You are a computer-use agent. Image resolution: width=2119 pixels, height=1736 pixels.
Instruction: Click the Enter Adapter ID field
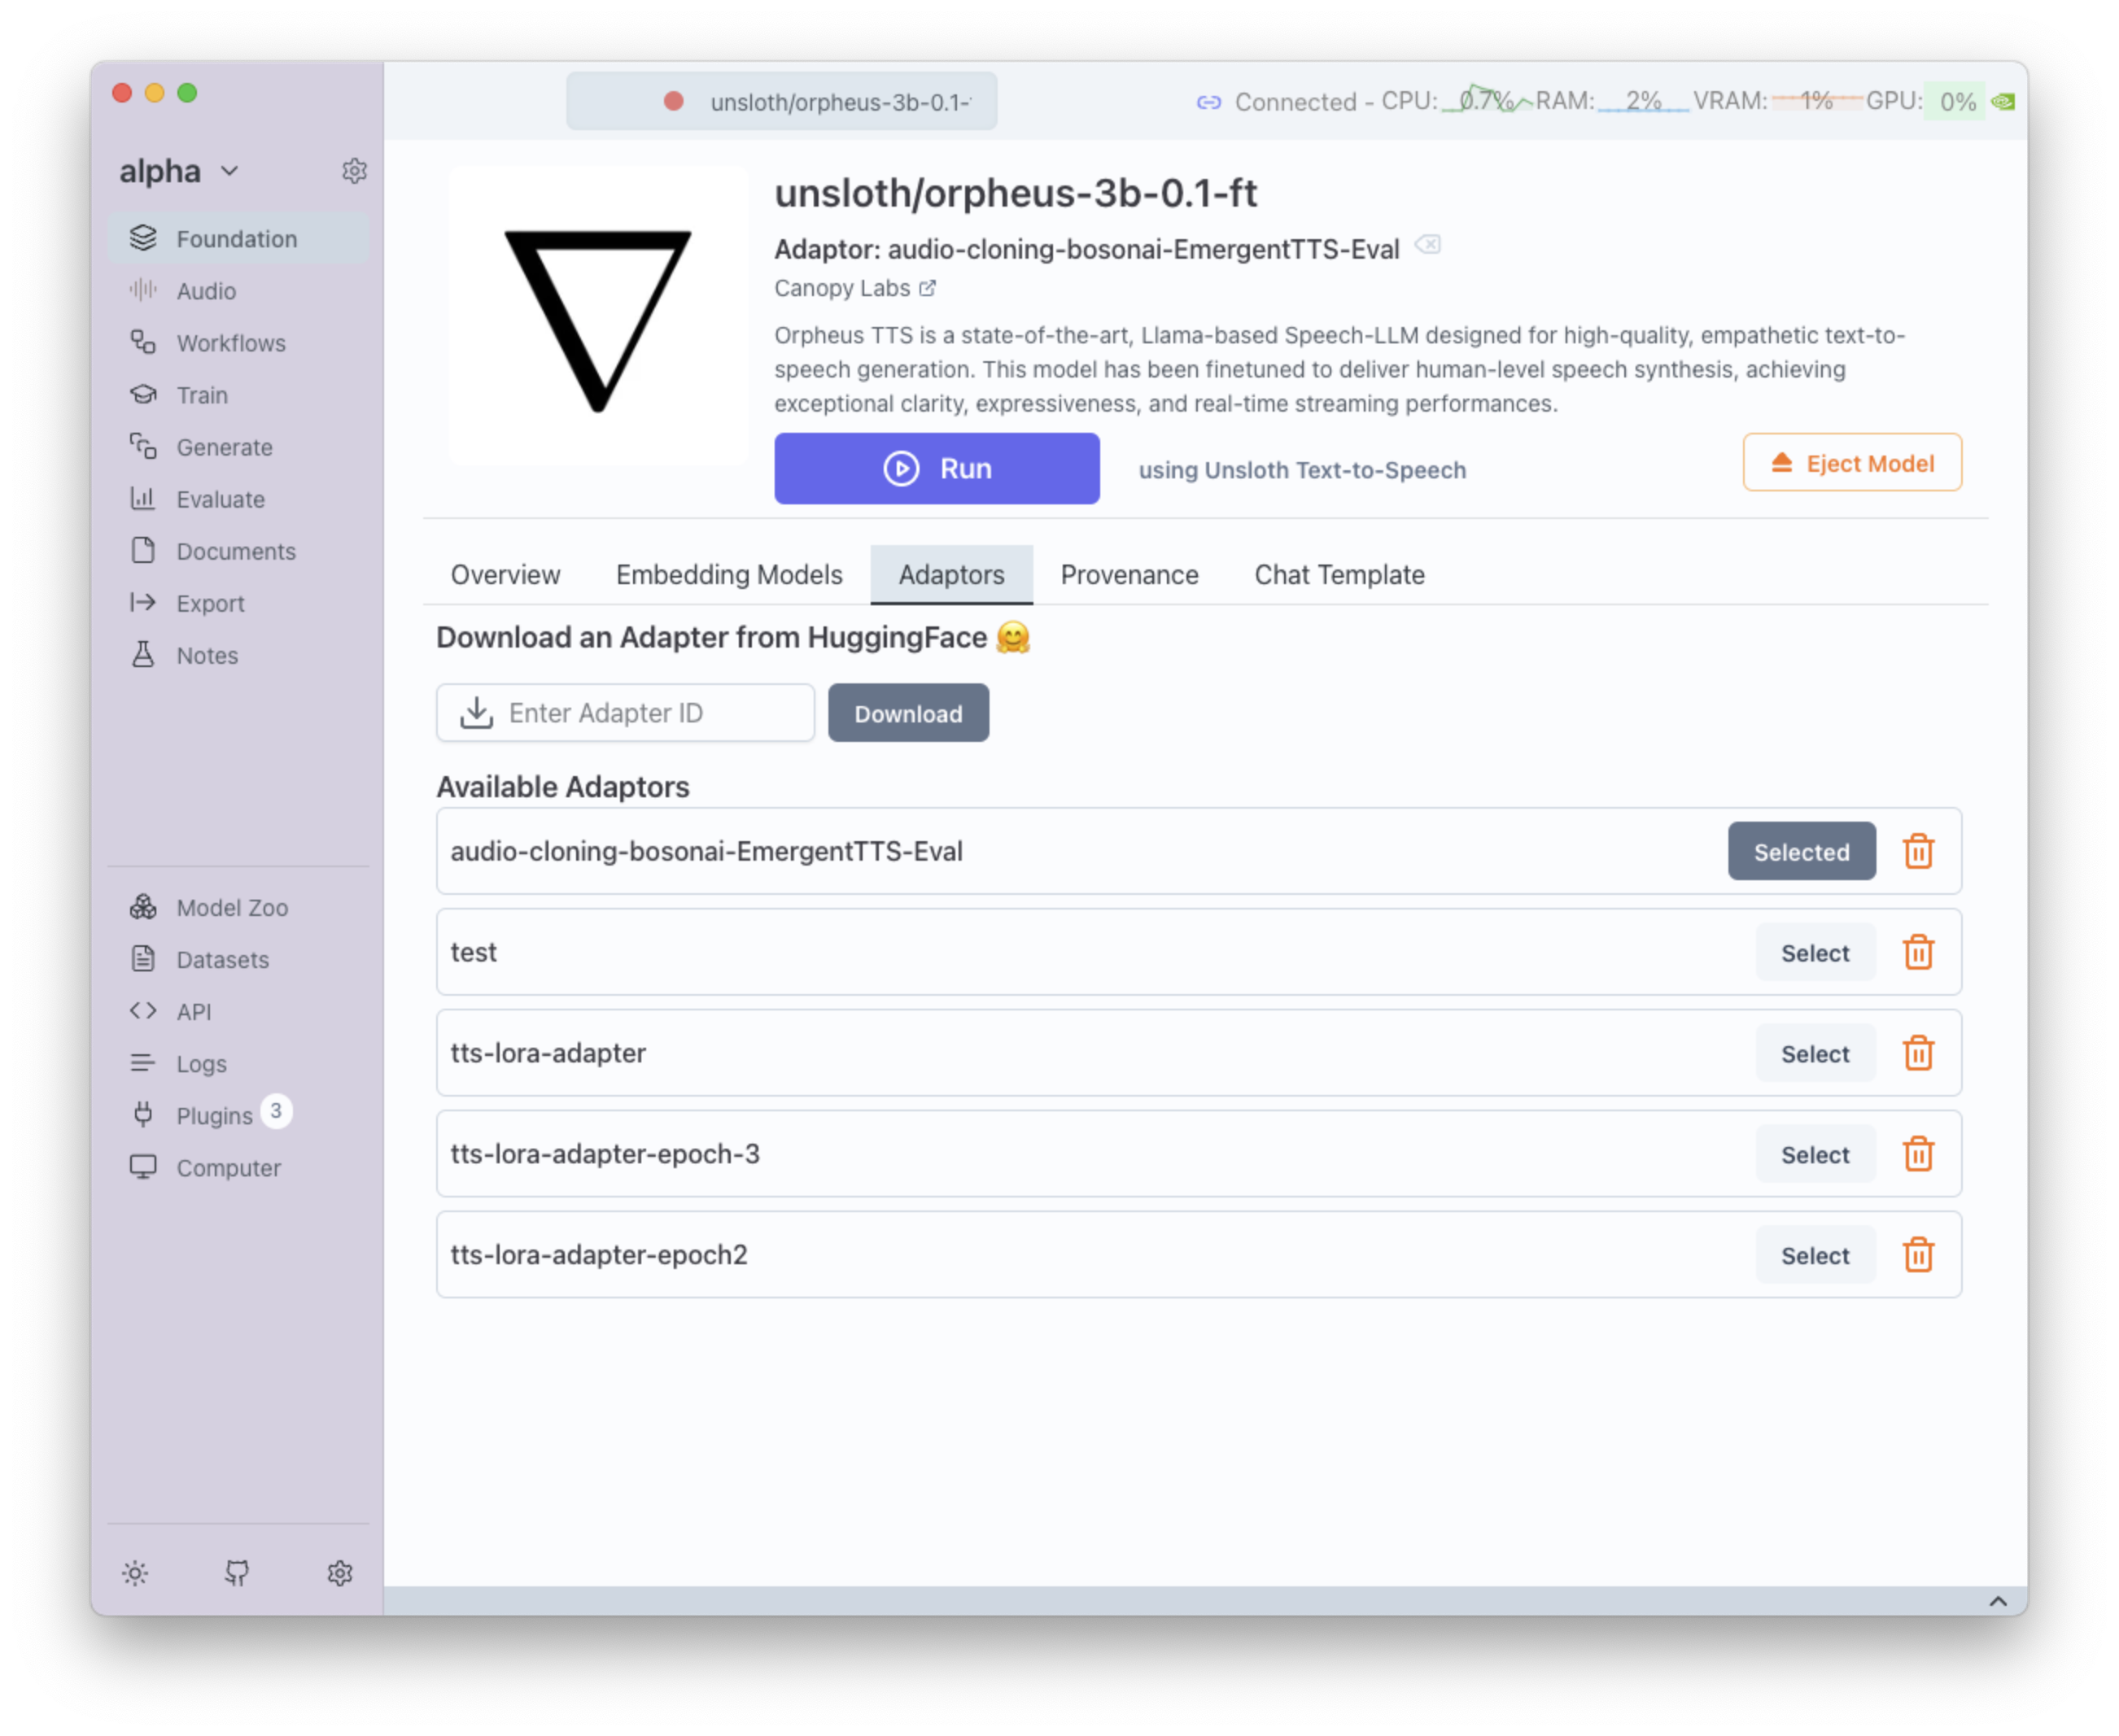625,713
